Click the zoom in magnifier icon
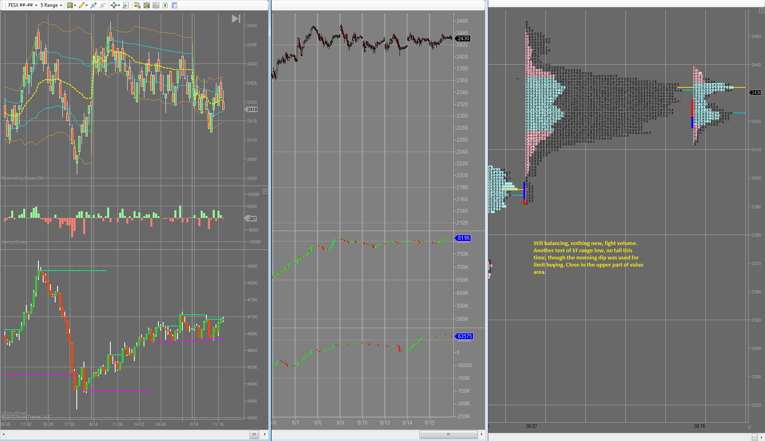The image size is (765, 441). tap(94, 5)
